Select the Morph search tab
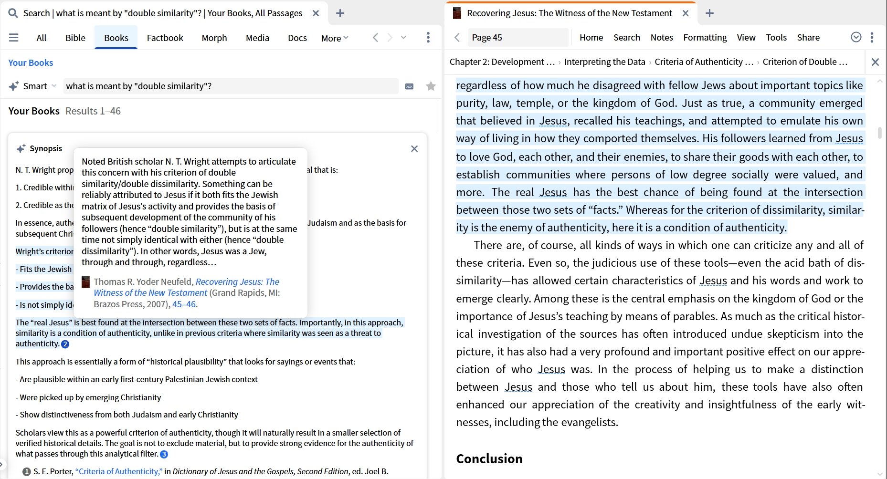The height and width of the screenshot is (479, 887). tap(214, 38)
